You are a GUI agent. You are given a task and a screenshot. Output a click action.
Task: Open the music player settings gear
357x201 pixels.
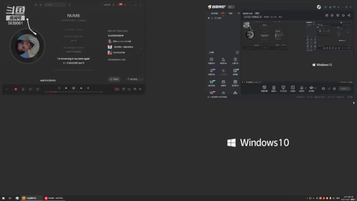[114, 5]
